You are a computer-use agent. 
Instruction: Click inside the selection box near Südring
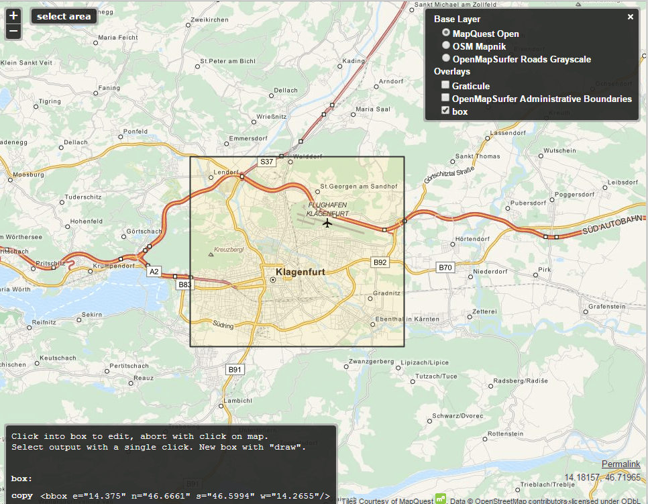[x=223, y=325]
